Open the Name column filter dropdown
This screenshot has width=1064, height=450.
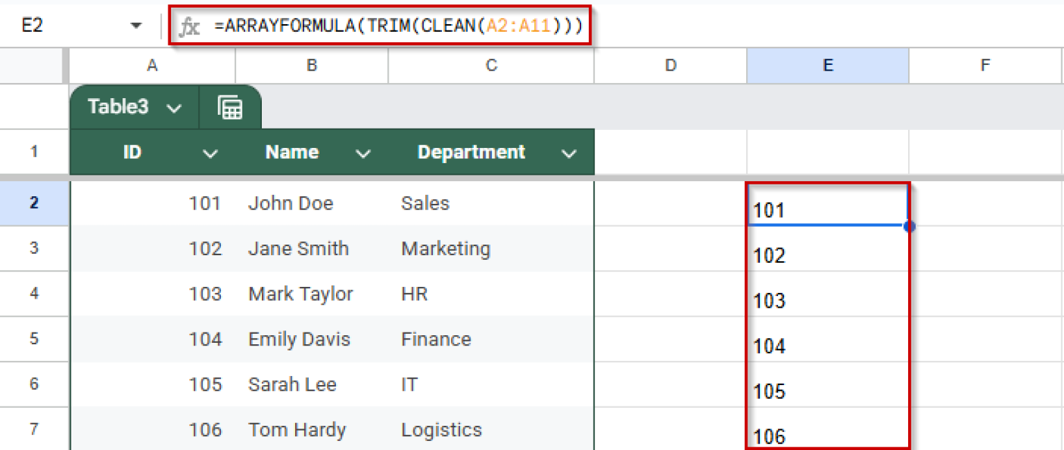[x=363, y=152]
